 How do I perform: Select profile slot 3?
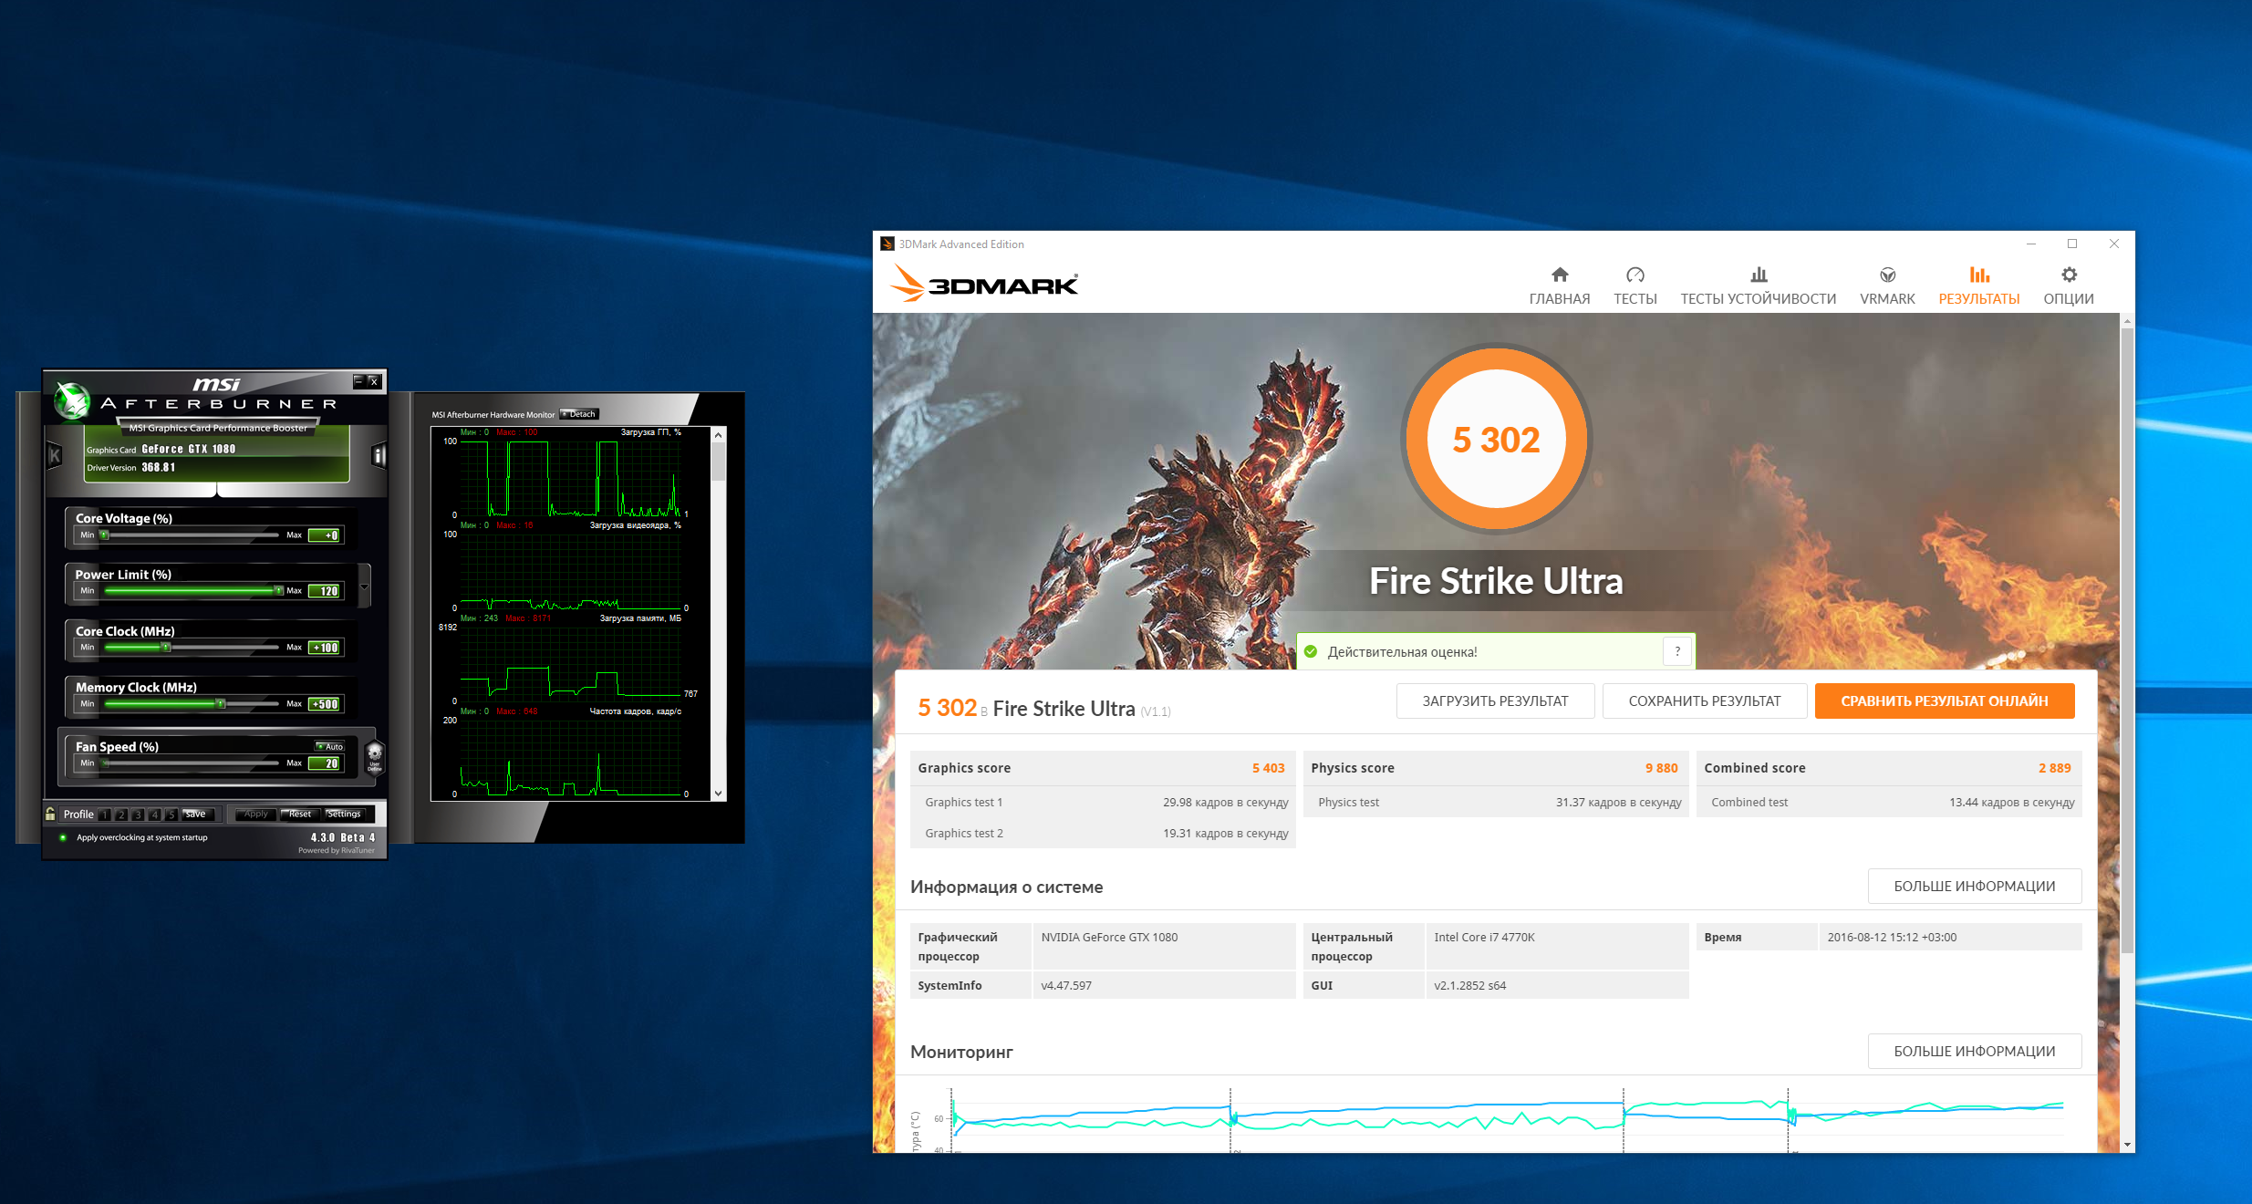[x=138, y=815]
